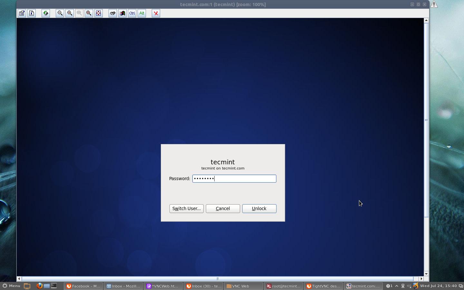Click the Unlock button
The height and width of the screenshot is (290, 464).
259,208
